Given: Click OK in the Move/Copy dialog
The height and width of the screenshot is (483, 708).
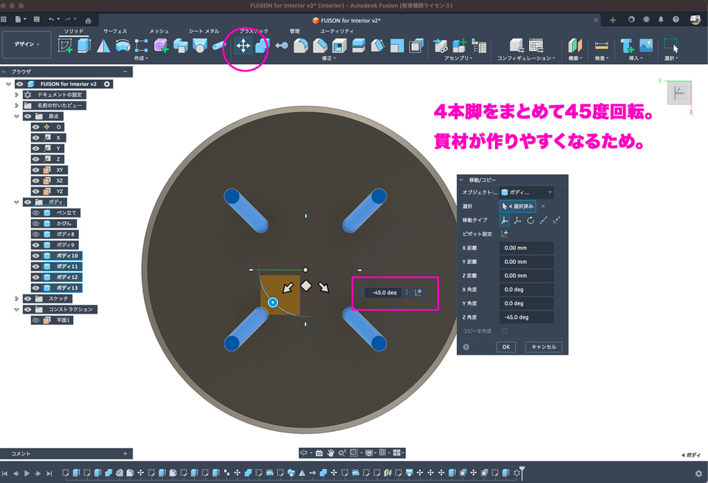Looking at the screenshot, I should point(505,347).
